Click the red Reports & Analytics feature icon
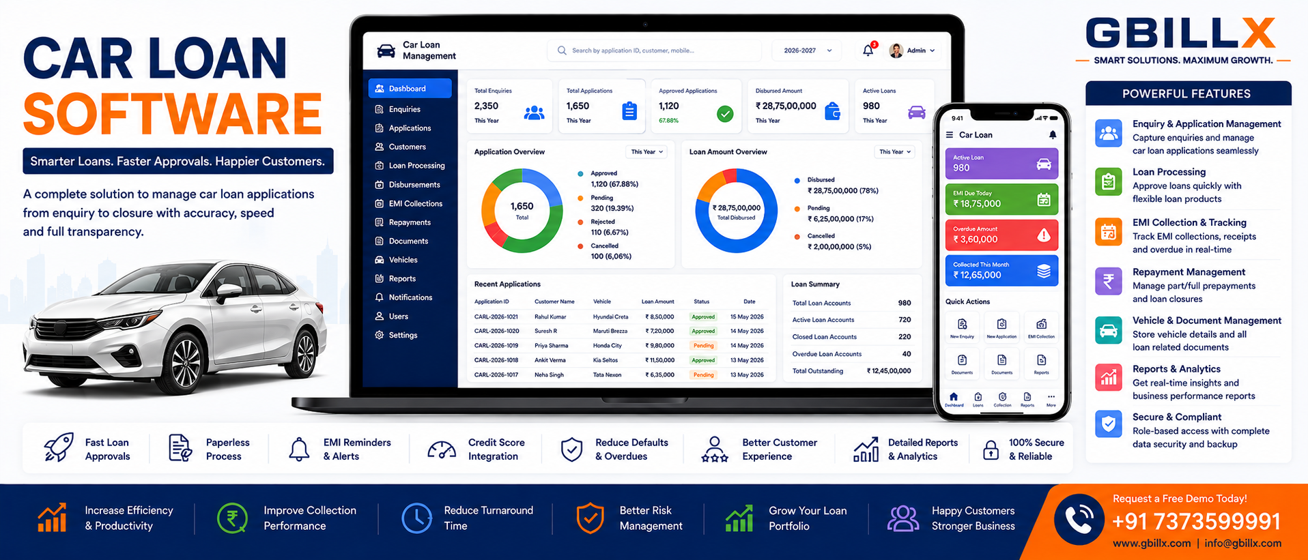 [1109, 377]
